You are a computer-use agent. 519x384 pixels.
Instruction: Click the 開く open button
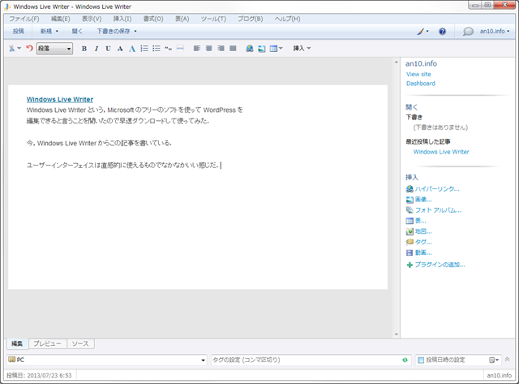(x=77, y=31)
